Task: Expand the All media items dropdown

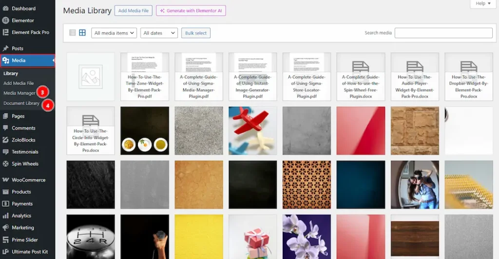Action: point(114,33)
